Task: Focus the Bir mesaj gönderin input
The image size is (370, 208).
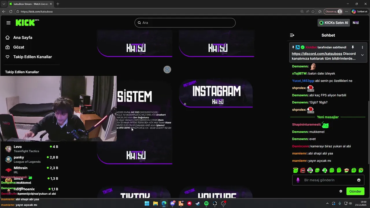Action: pyautogui.click(x=328, y=180)
